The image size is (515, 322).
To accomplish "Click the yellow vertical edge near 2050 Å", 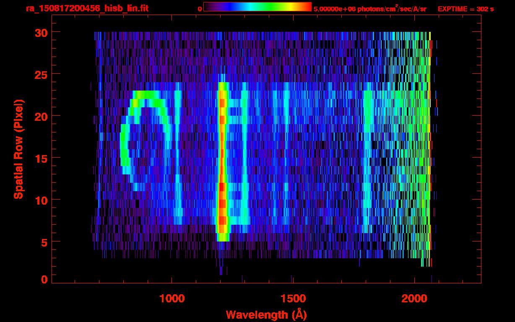I will pos(429,147).
